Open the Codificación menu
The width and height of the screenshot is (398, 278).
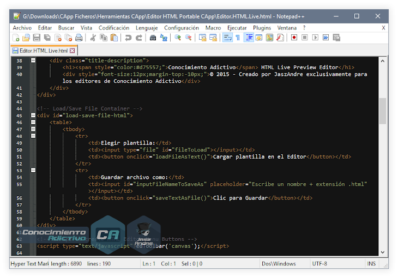pos(114,28)
